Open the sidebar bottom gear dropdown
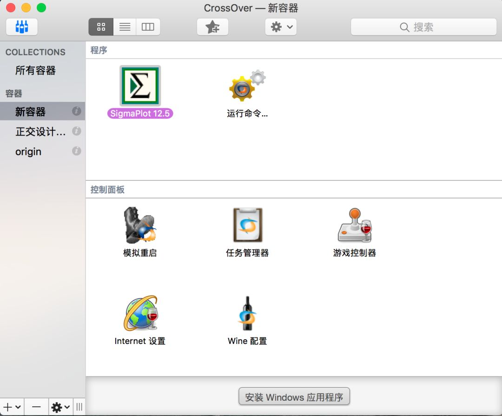This screenshot has width=502, height=416. point(60,407)
